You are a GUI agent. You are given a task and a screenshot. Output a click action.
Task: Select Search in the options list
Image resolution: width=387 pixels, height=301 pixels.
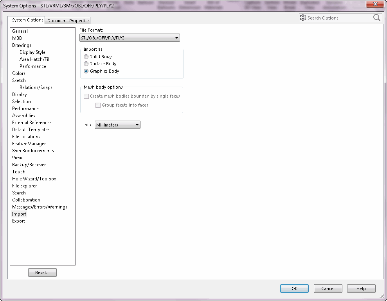(x=19, y=193)
